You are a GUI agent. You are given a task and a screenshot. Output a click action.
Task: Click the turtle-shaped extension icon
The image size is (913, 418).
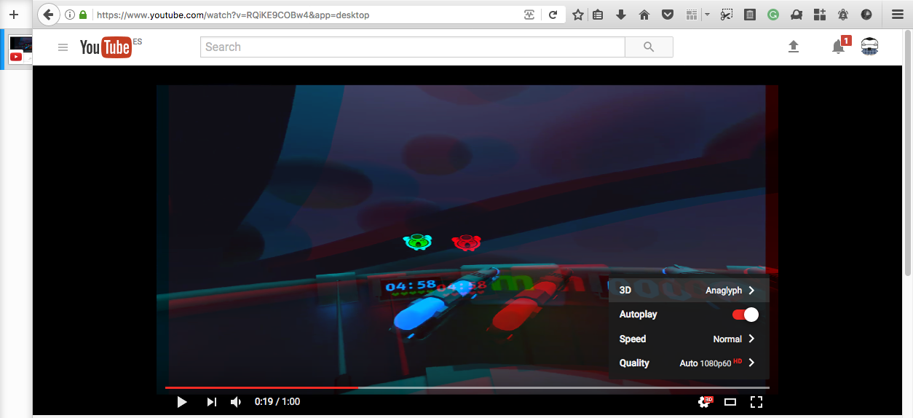[x=797, y=15]
